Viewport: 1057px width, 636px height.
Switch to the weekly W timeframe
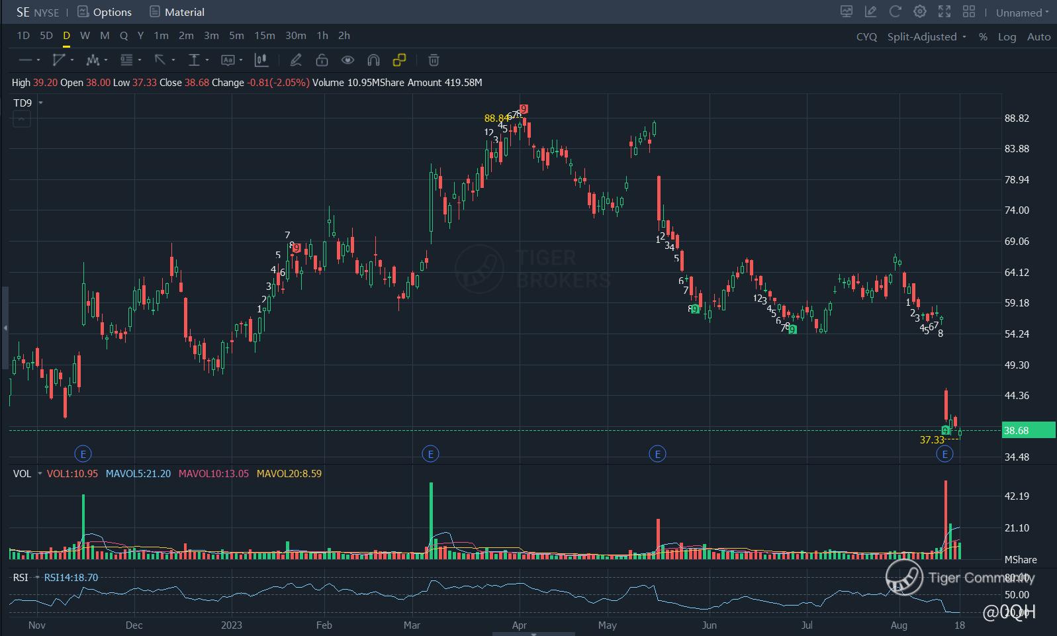click(x=85, y=36)
